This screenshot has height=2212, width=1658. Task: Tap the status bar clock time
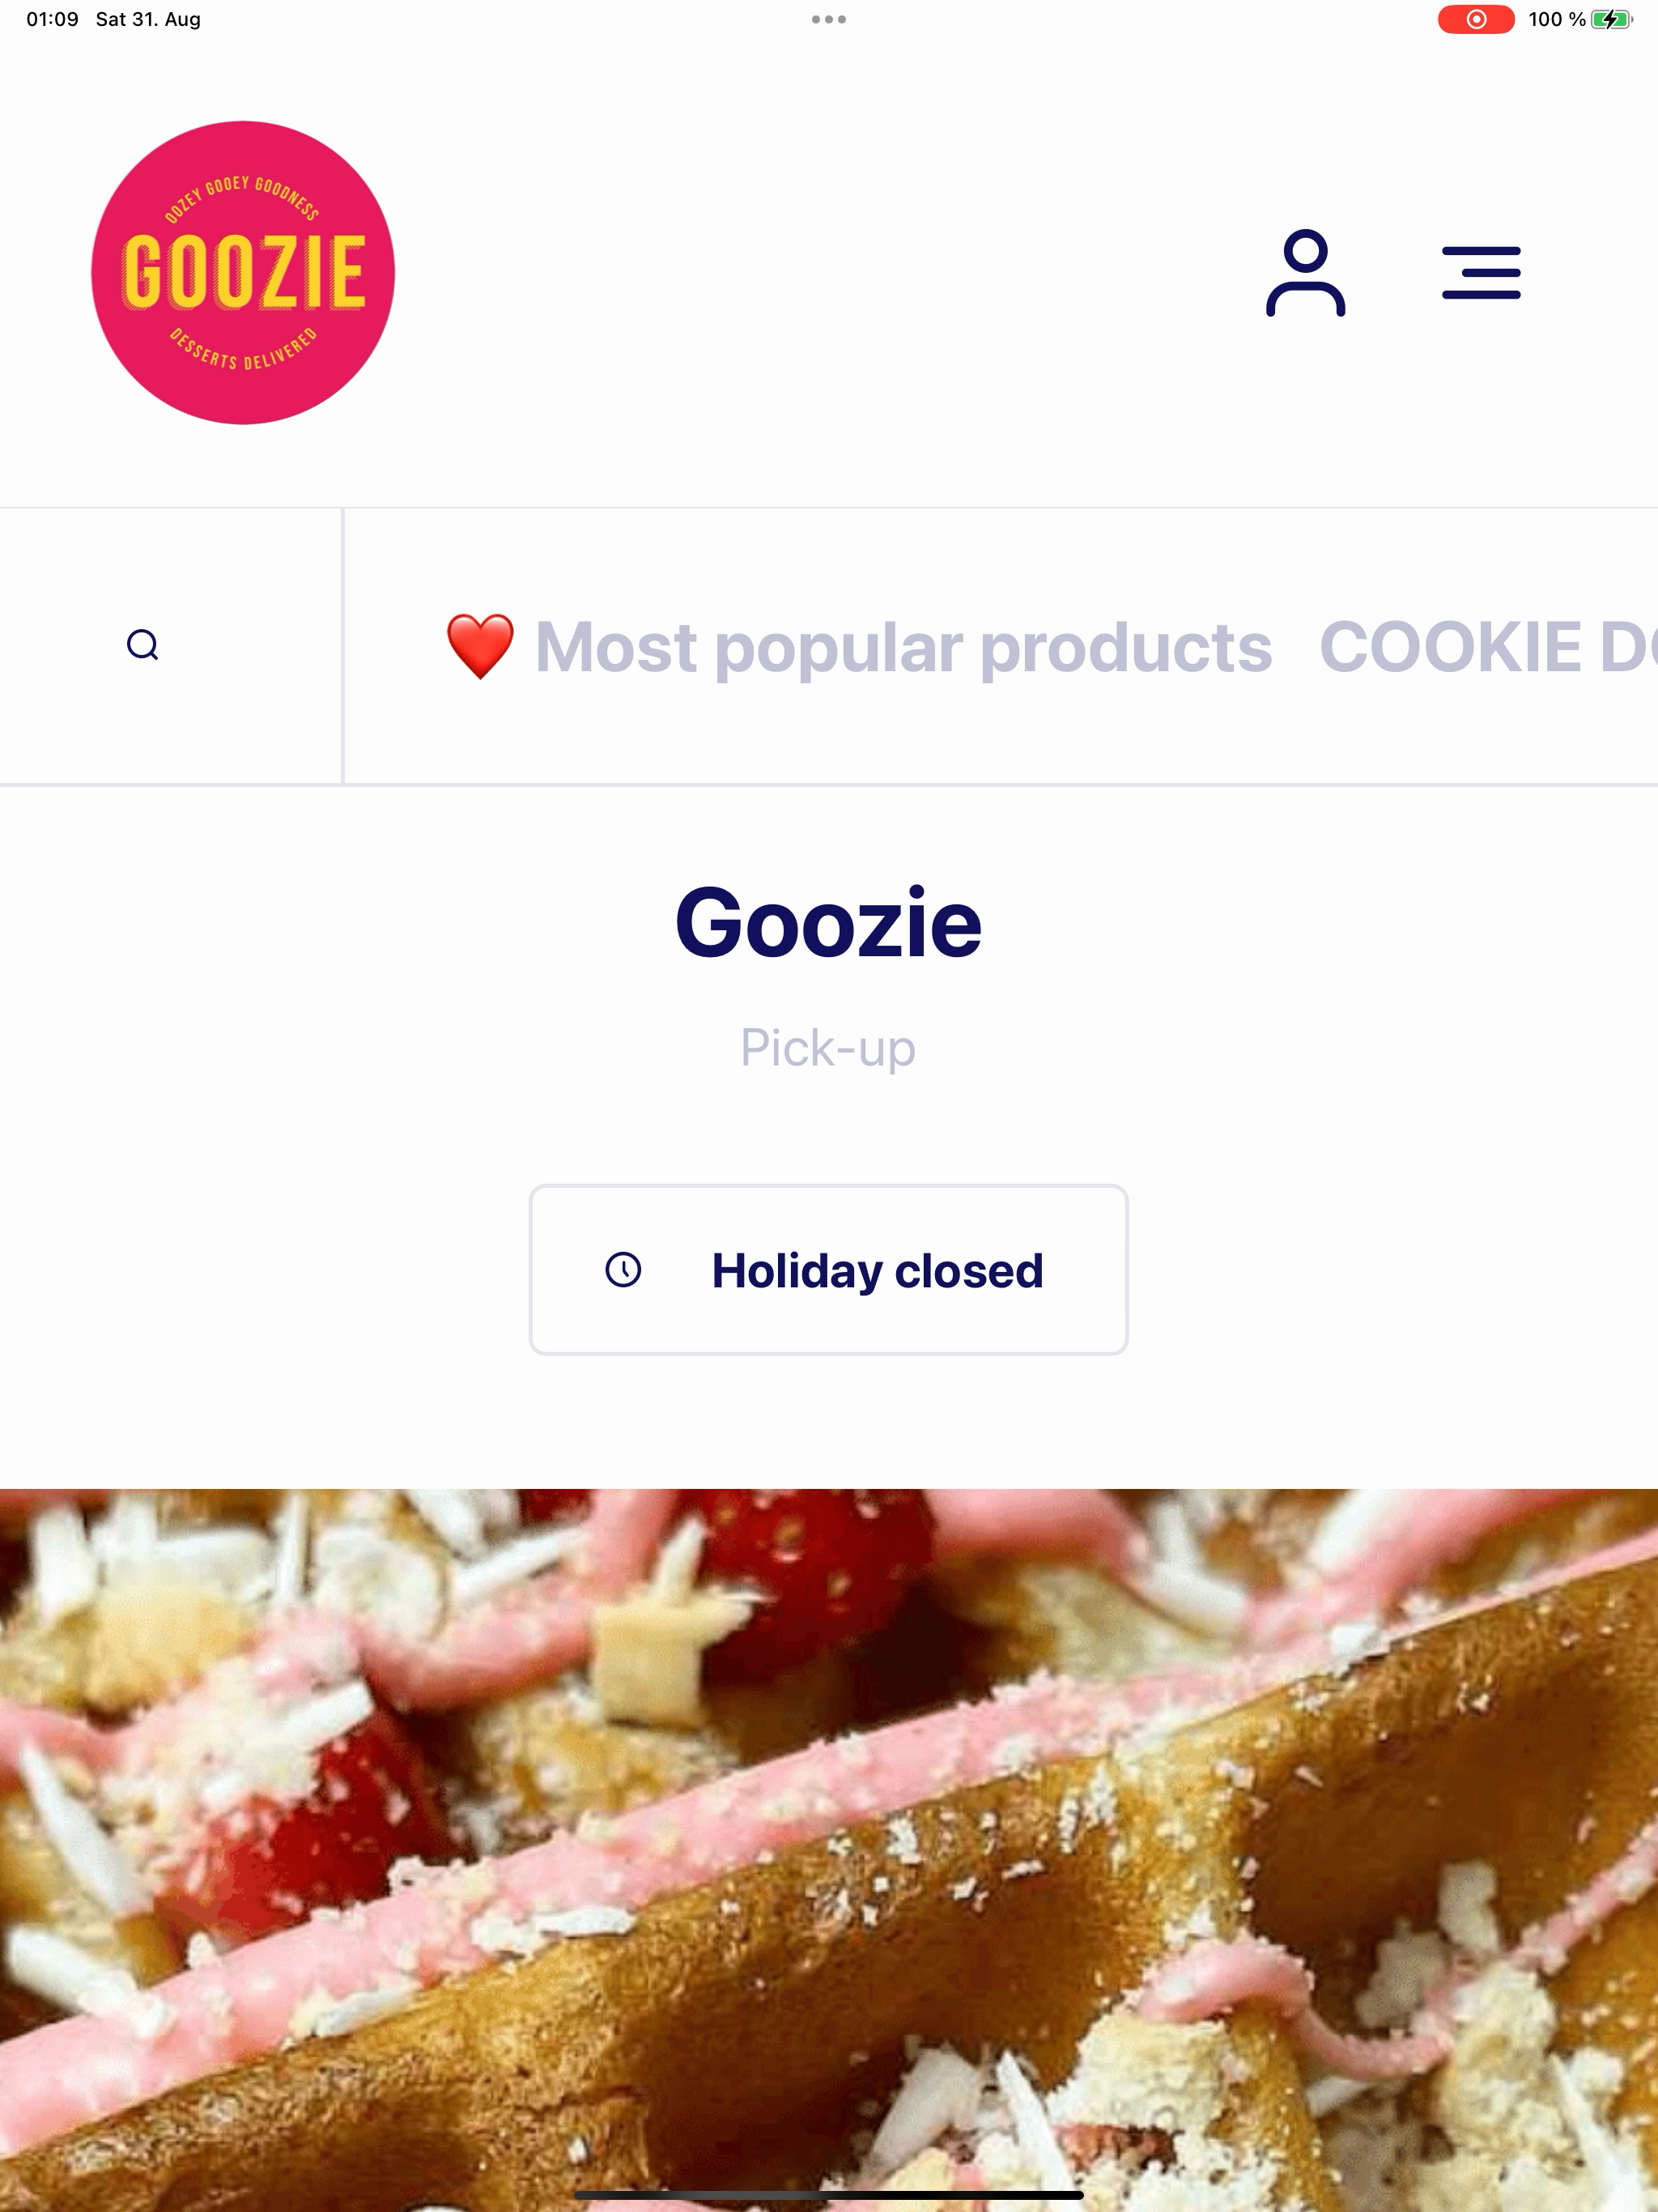coord(52,19)
